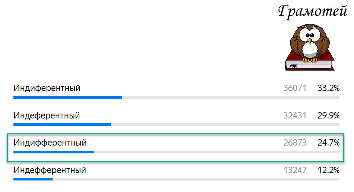354x192 pixels.
Task: Click the owl on book logo
Action: [310, 47]
